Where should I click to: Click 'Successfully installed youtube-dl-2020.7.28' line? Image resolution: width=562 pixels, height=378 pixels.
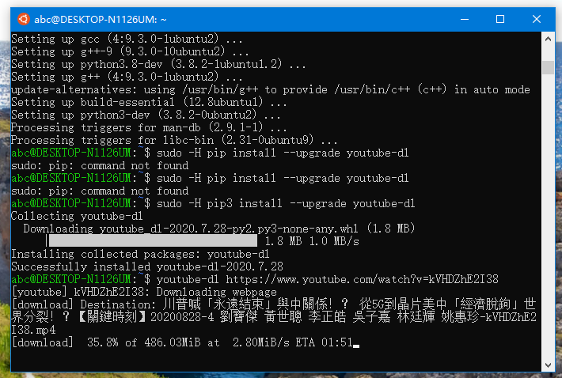pyautogui.click(x=147, y=266)
